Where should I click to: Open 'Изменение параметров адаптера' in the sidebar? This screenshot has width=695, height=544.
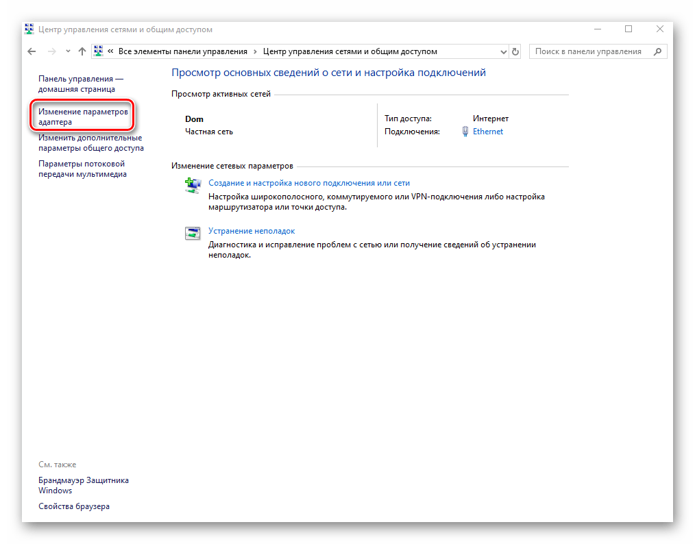coord(83,116)
